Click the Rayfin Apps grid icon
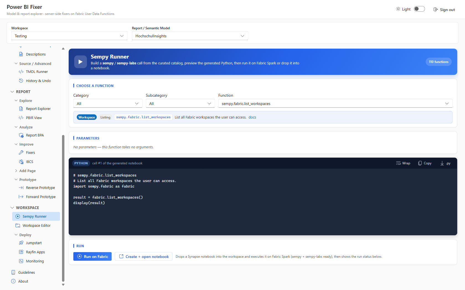Image resolution: width=465 pixels, height=290 pixels. coord(21,252)
